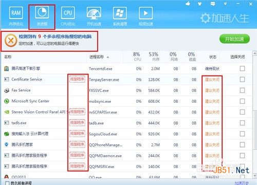This screenshot has width=257, height=185.
Task: Check the box for Tencentdl.exe row
Action: (x=242, y=68)
